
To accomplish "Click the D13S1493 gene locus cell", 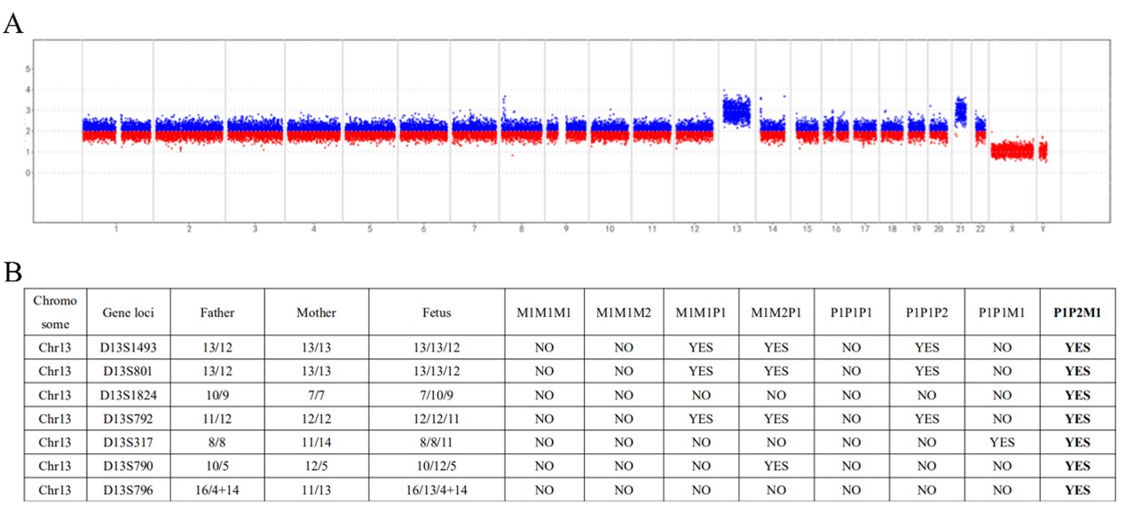I will pos(119,347).
